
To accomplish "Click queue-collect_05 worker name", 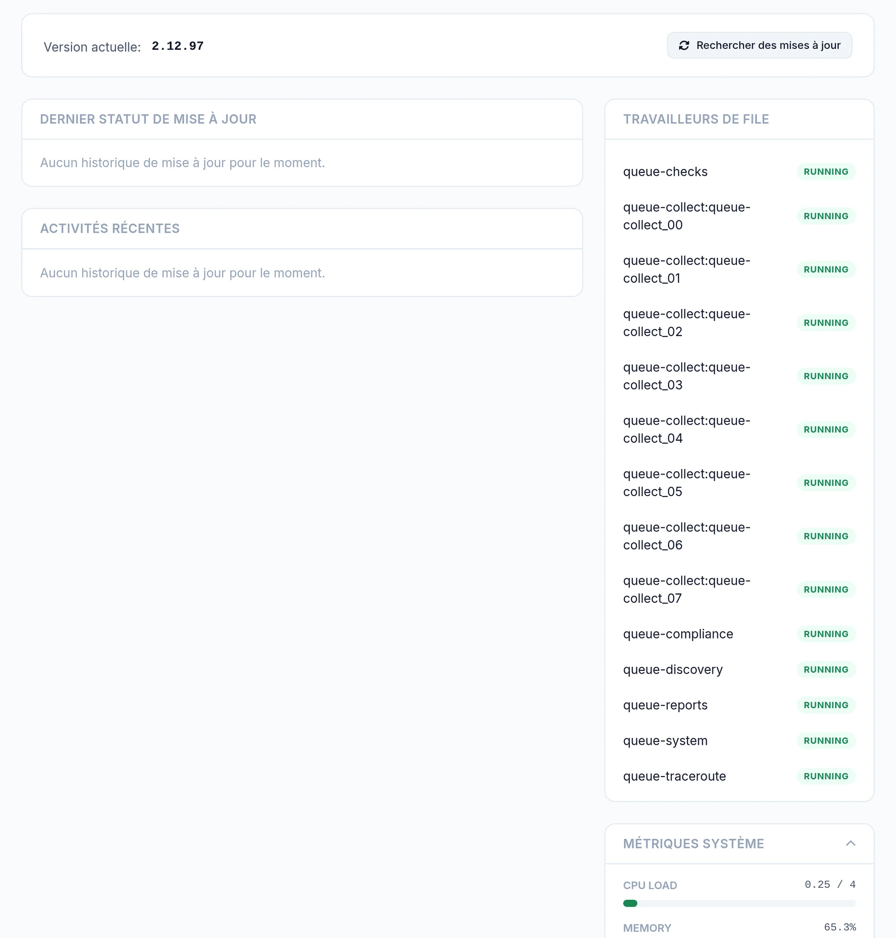I will 687,483.
